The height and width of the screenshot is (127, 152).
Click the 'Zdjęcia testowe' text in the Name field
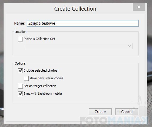42,23
